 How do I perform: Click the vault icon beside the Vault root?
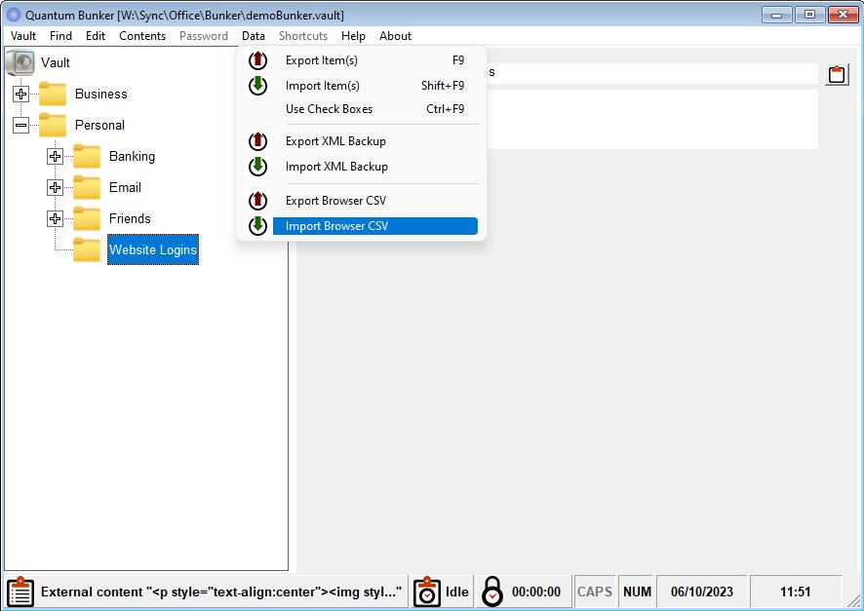pyautogui.click(x=20, y=61)
